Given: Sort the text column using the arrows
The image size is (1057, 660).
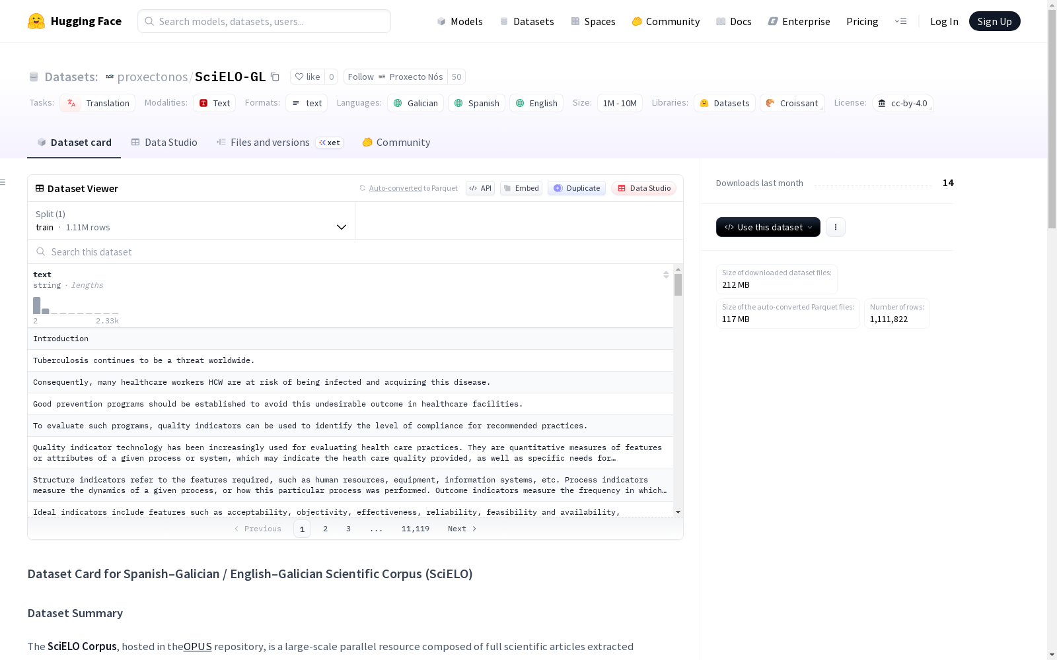Looking at the screenshot, I should click(666, 275).
